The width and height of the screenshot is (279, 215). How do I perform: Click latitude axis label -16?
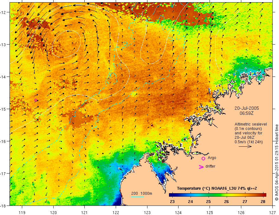[3, 141]
